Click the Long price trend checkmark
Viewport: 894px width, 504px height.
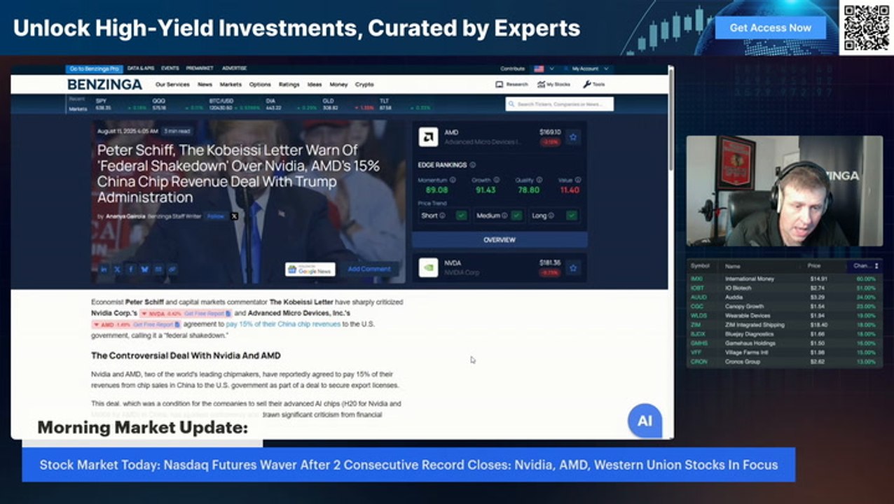pyautogui.click(x=572, y=216)
